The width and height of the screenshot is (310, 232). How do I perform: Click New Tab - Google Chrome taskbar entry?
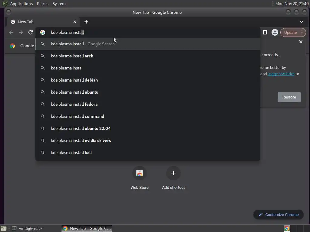tap(87, 228)
